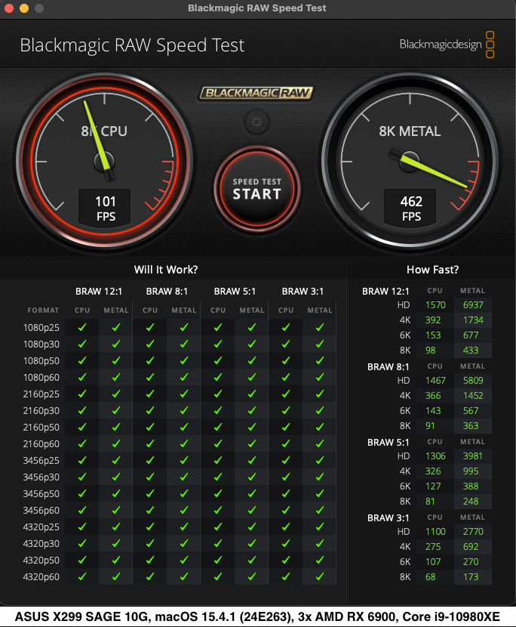Click BRAW 8:1 METAL checkmark for 4320p25
The width and height of the screenshot is (516, 627).
coord(184,527)
